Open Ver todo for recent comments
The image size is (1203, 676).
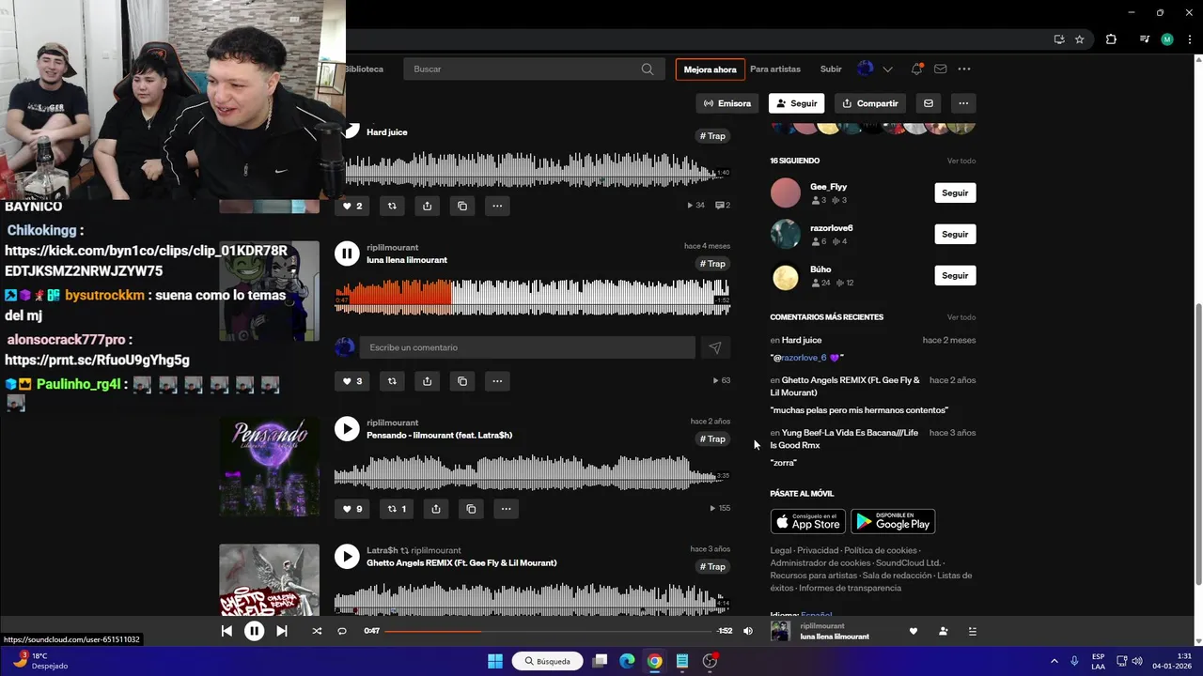961,317
